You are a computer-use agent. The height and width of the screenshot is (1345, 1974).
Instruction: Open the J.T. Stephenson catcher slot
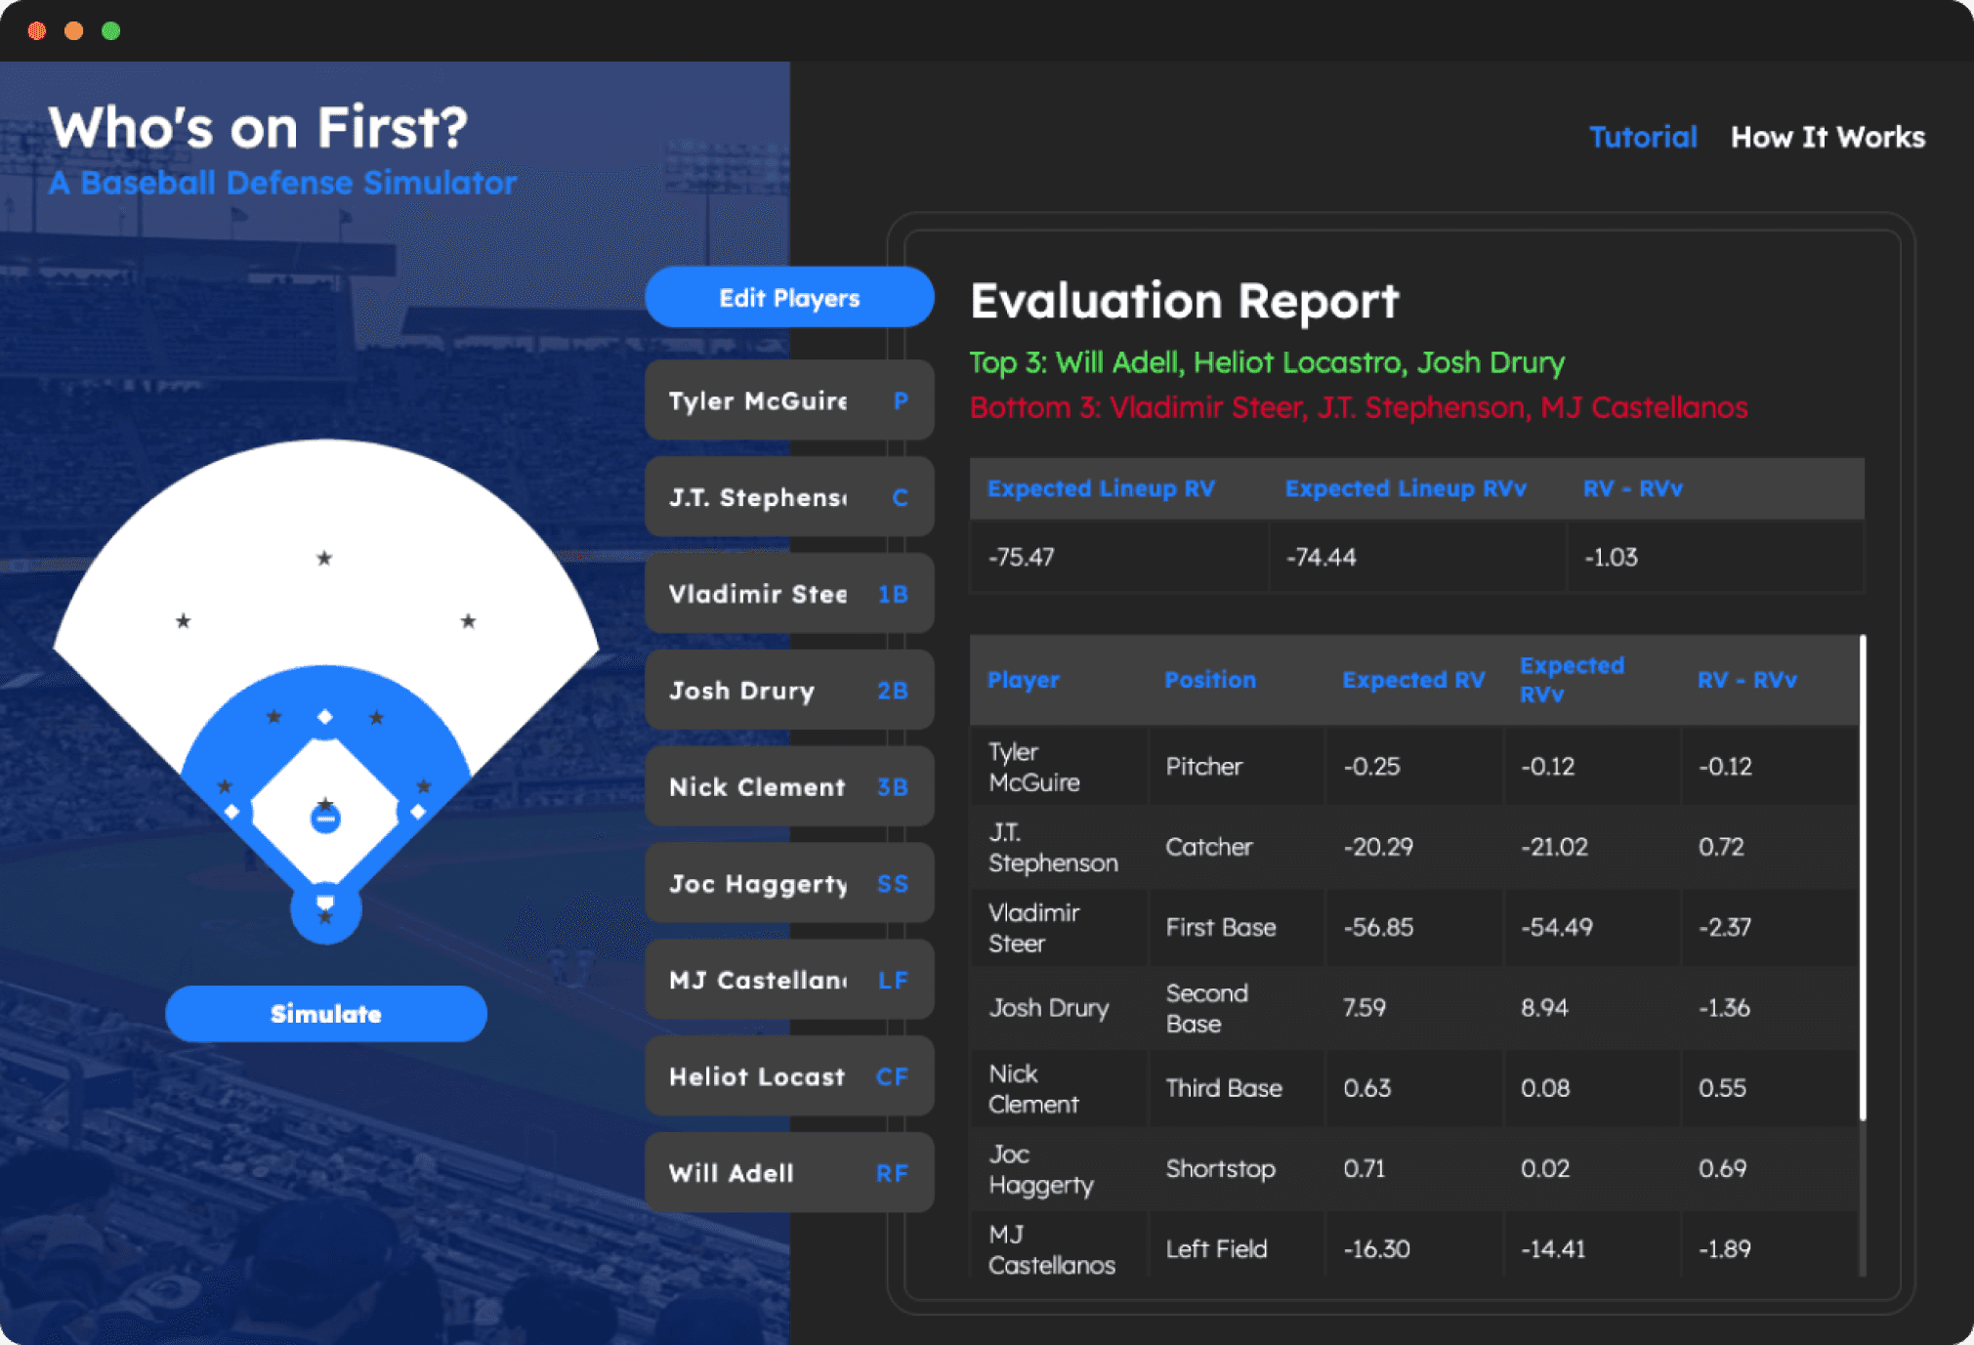[788, 497]
